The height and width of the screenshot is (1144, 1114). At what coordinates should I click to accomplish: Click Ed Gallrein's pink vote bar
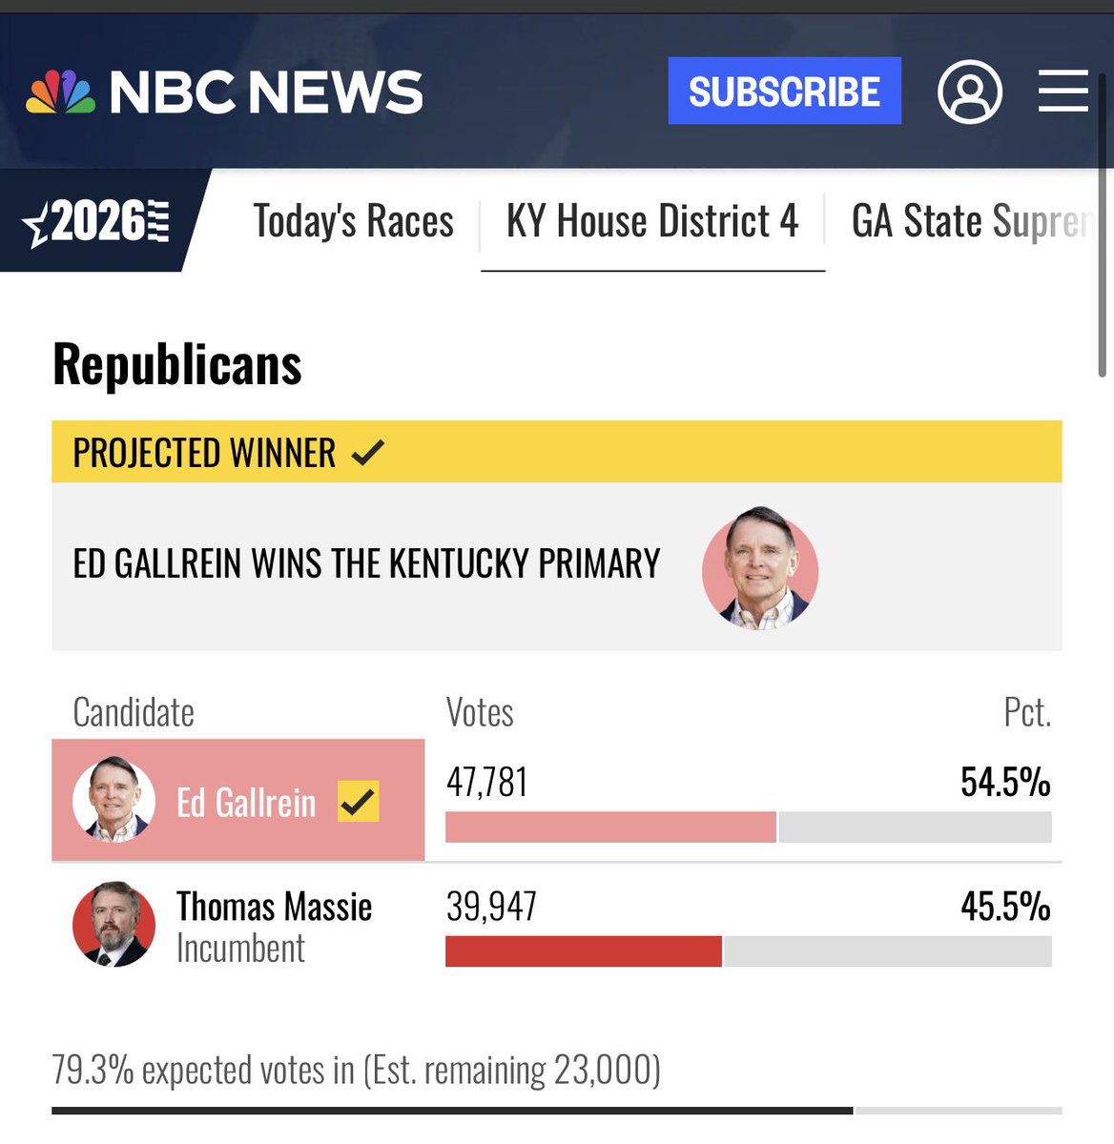(610, 827)
